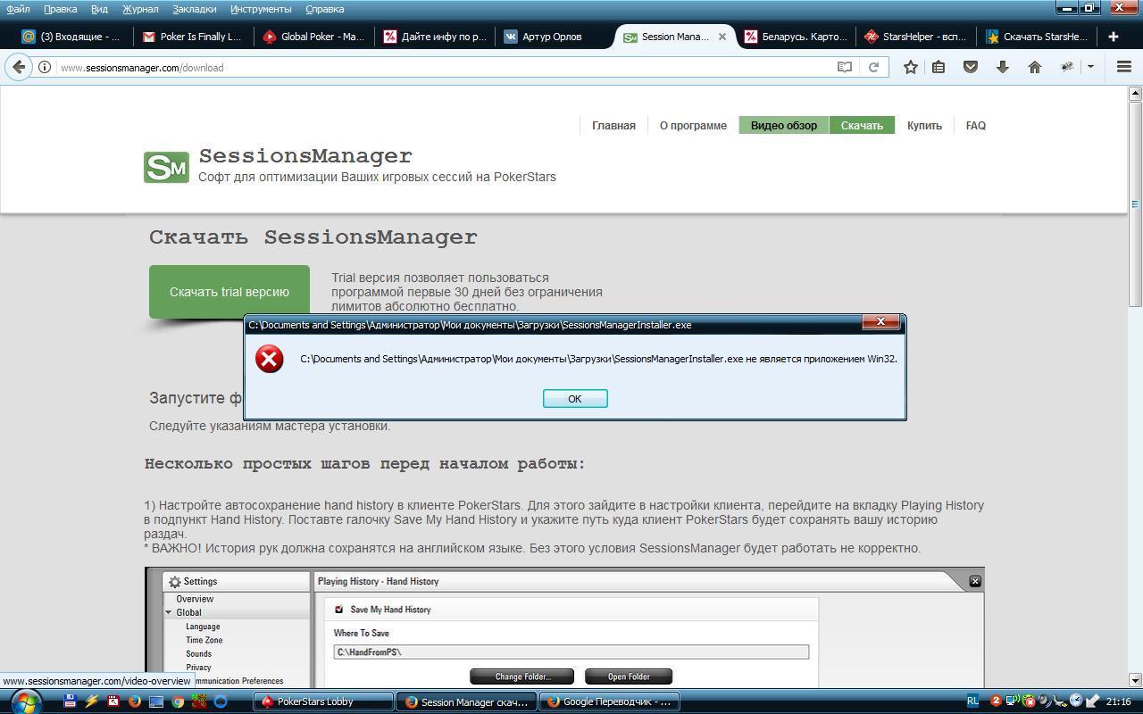Screen dimensions: 1143x714
Task: Click show desktop quick launch icon
Action: 156,702
